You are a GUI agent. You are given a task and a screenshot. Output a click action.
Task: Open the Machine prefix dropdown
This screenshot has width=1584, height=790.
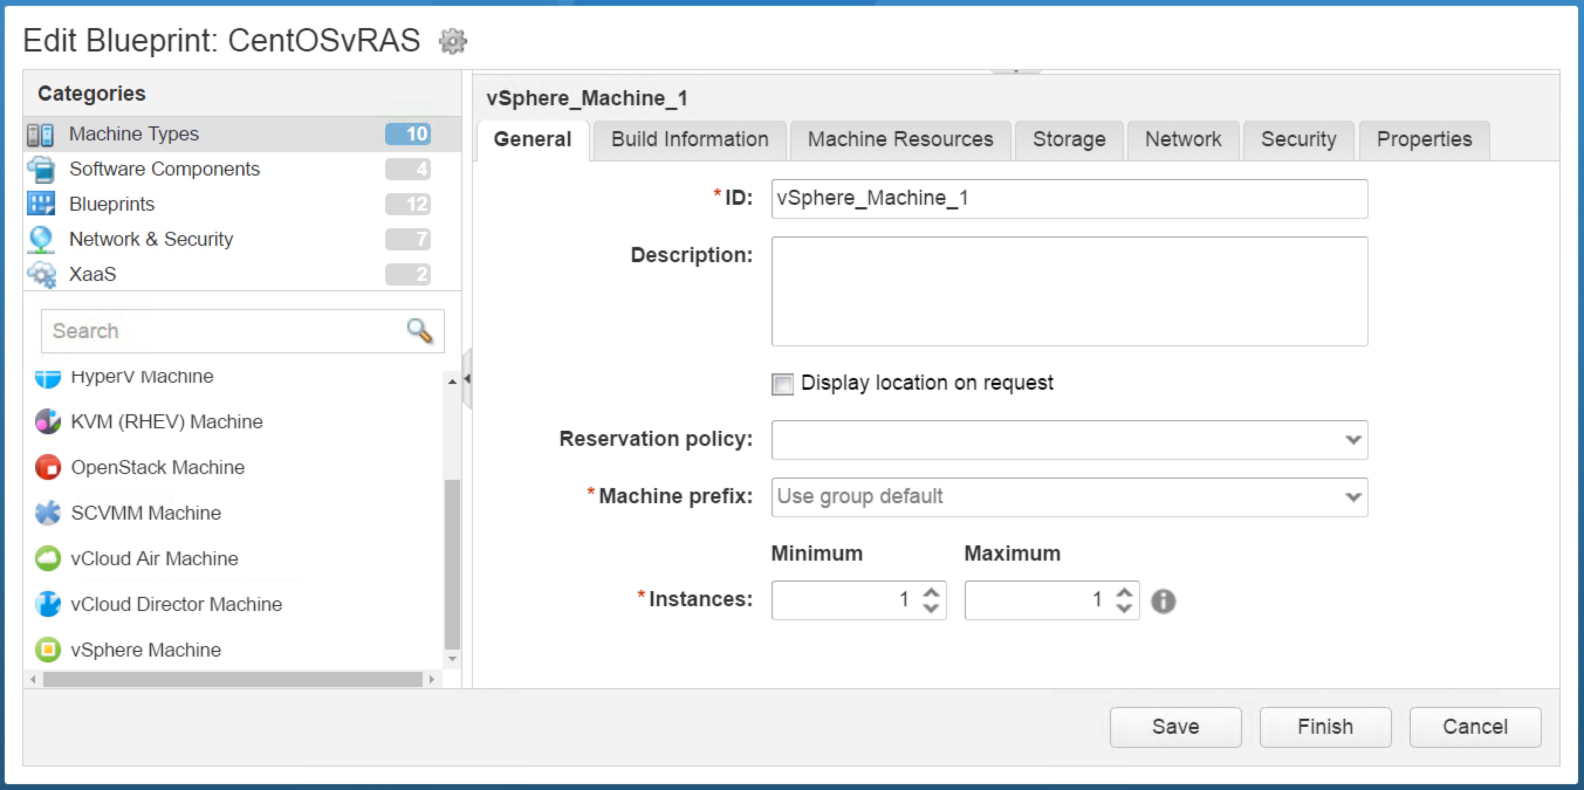(1353, 497)
